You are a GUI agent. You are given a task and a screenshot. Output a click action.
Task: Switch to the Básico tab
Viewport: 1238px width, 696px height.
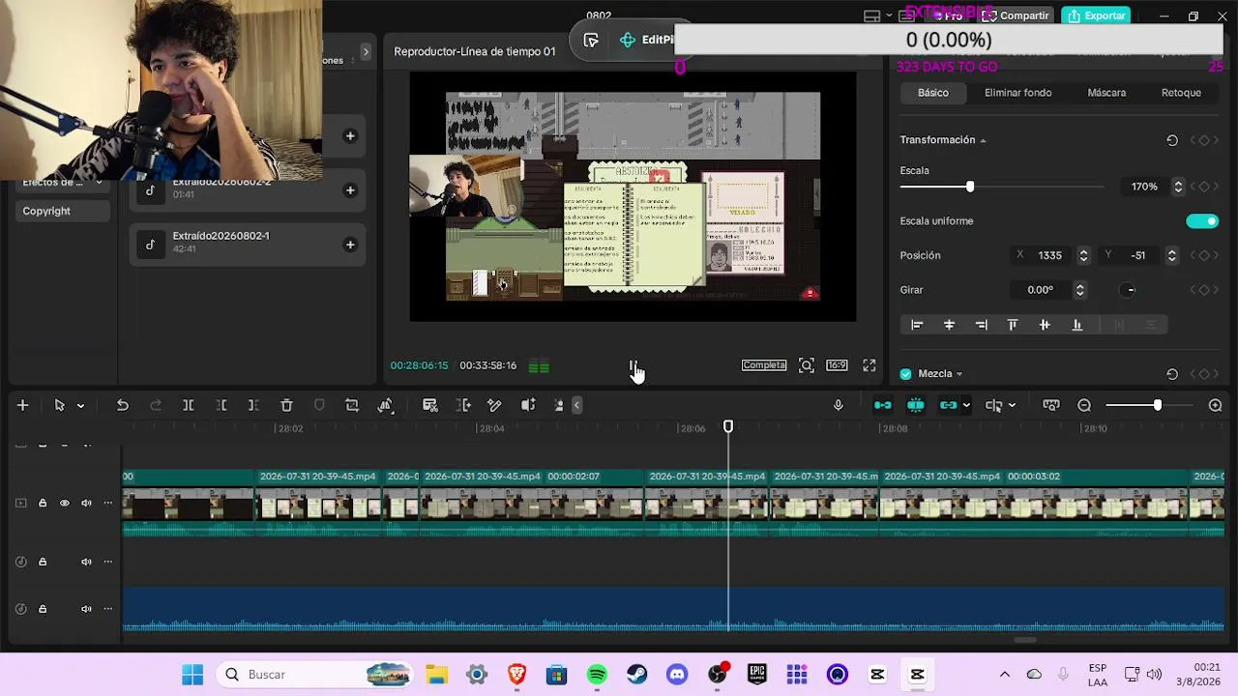933,93
